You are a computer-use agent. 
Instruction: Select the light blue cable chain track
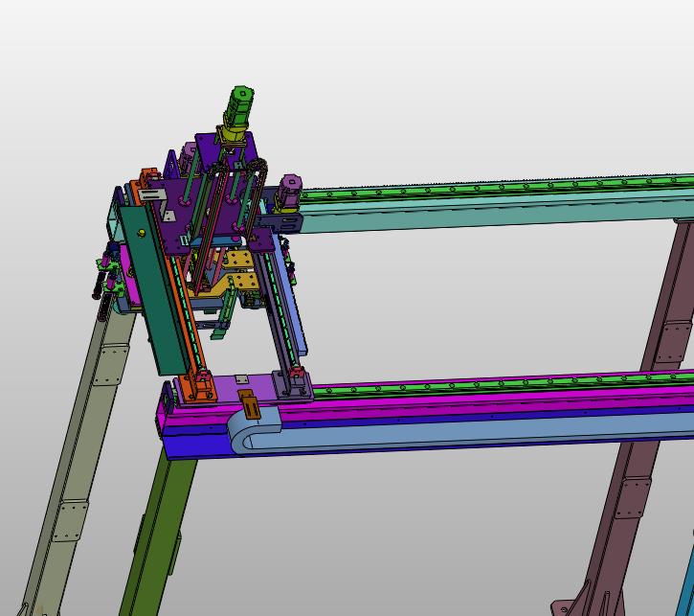[460, 427]
